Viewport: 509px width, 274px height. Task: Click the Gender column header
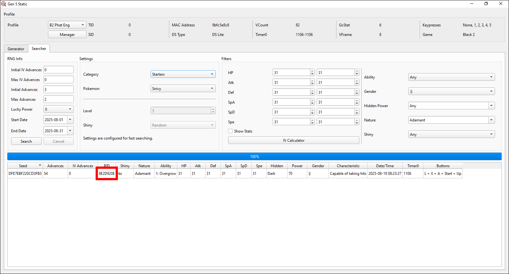click(318, 166)
